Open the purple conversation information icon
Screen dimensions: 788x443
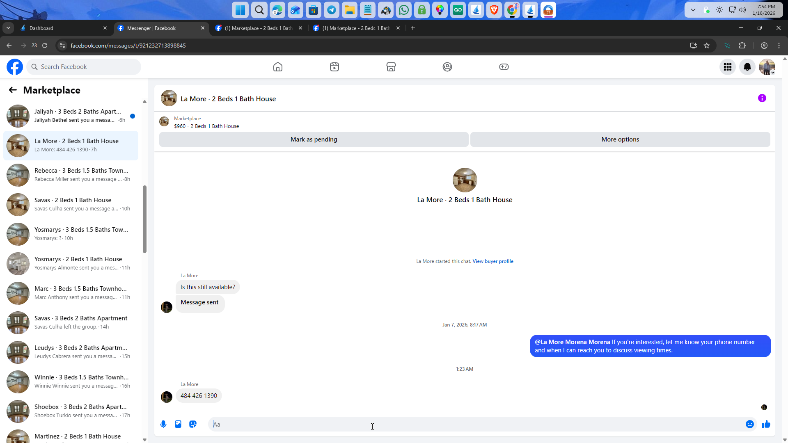(762, 98)
